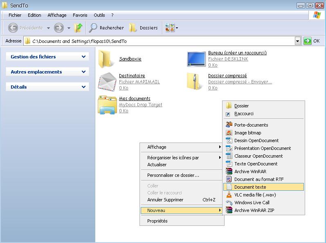
Task: Create a Texte OpenDocument file
Action: pos(264,164)
